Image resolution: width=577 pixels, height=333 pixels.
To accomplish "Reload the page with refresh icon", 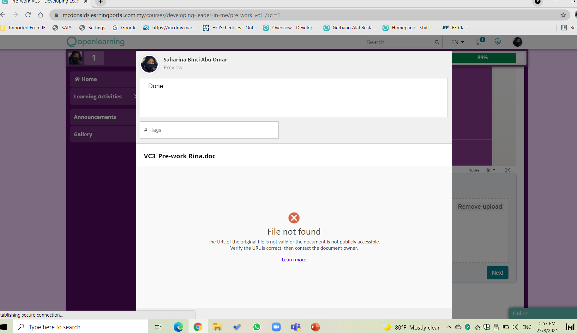I will click(x=28, y=15).
